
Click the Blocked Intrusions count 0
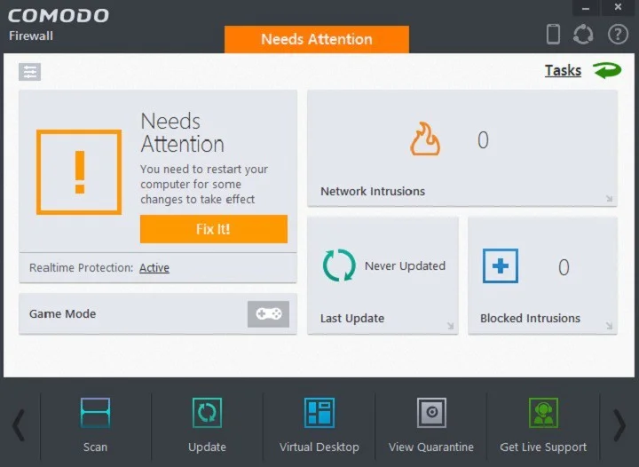coord(564,267)
